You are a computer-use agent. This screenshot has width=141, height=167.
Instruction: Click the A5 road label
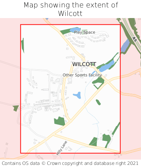(134, 39)
